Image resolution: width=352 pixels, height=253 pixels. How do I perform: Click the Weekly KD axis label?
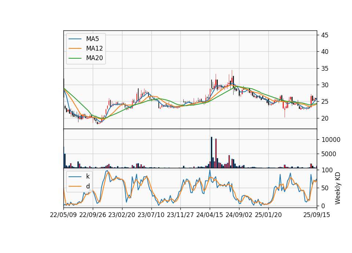(x=337, y=188)
